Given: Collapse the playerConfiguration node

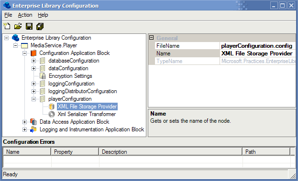Looking at the screenshot, I should click(33, 99).
